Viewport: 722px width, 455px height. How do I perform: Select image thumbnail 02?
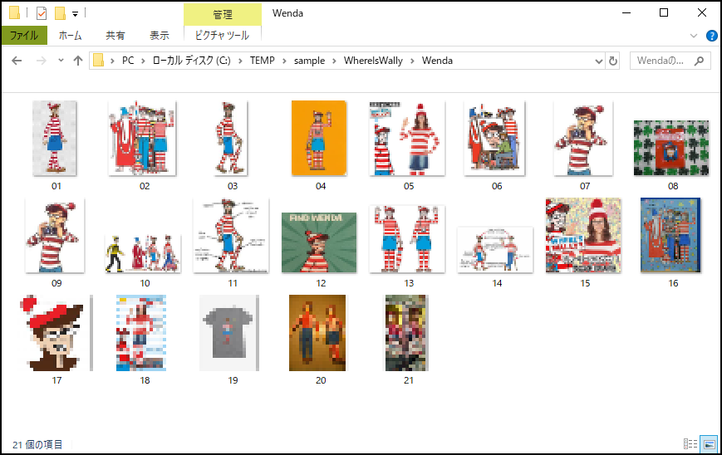[143, 138]
